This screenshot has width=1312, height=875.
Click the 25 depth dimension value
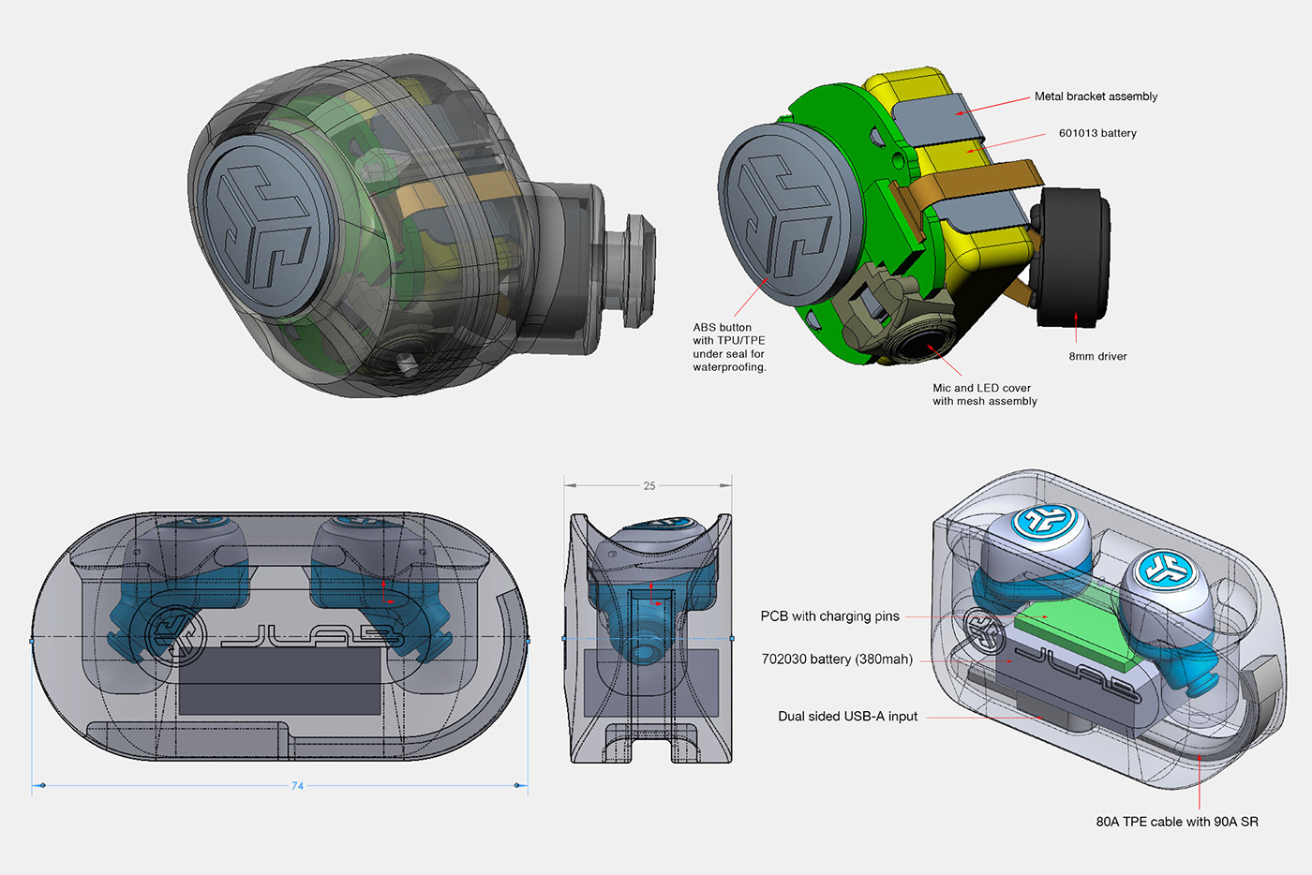tap(649, 486)
